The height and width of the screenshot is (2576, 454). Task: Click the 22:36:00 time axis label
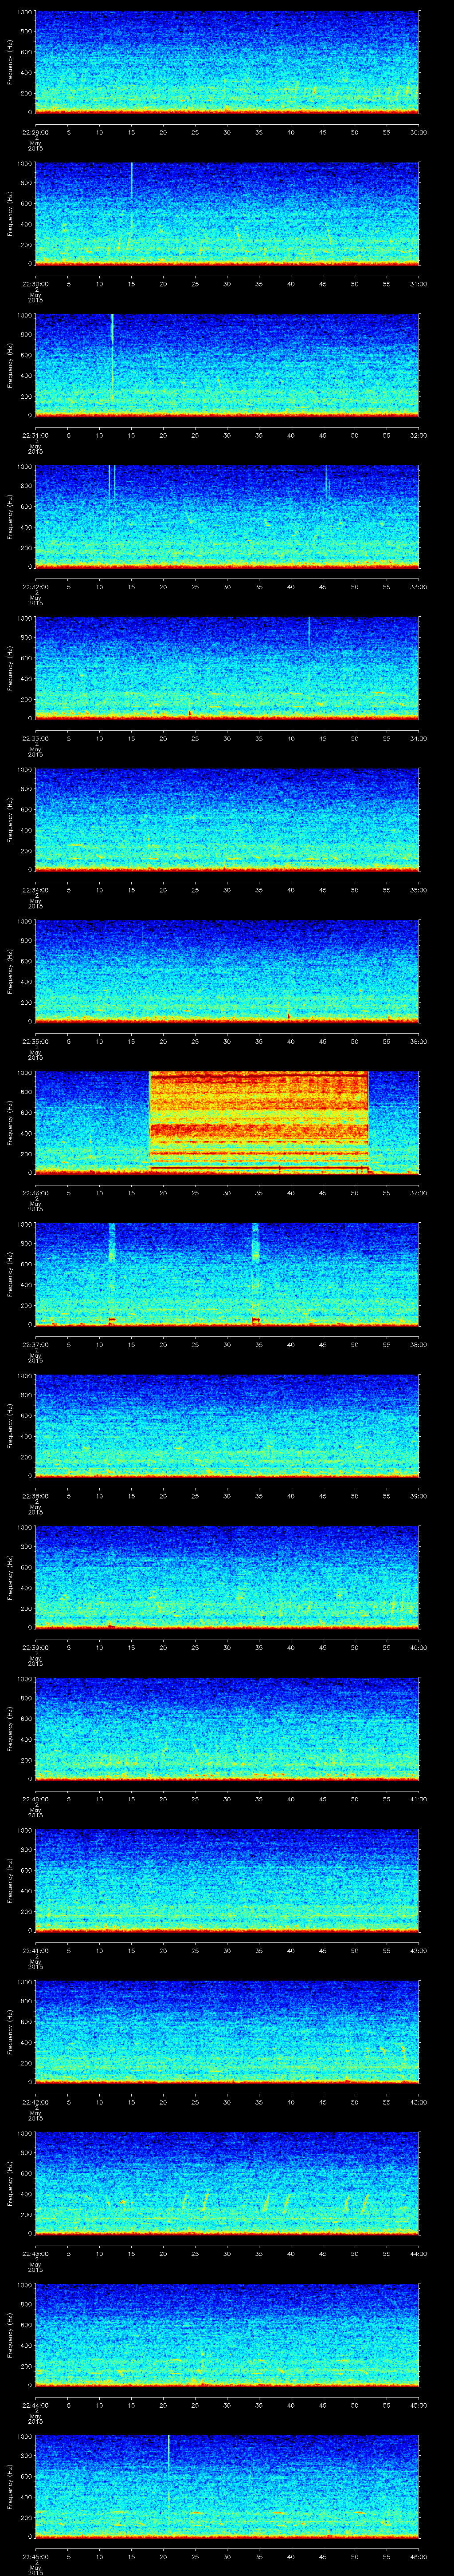(35, 1193)
